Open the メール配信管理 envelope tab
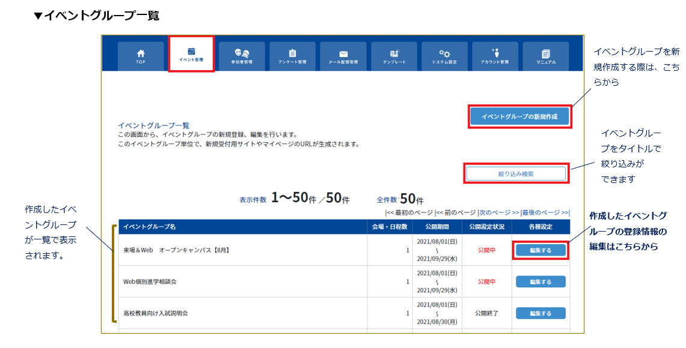Screen dimensions: 686x348 pyautogui.click(x=343, y=56)
